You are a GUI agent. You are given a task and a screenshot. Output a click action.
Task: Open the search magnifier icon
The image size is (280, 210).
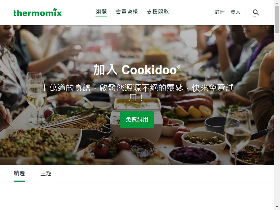(x=256, y=13)
